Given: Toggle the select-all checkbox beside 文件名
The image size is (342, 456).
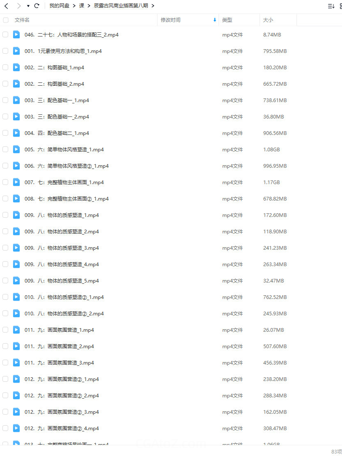Looking at the screenshot, I should [x=5, y=20].
